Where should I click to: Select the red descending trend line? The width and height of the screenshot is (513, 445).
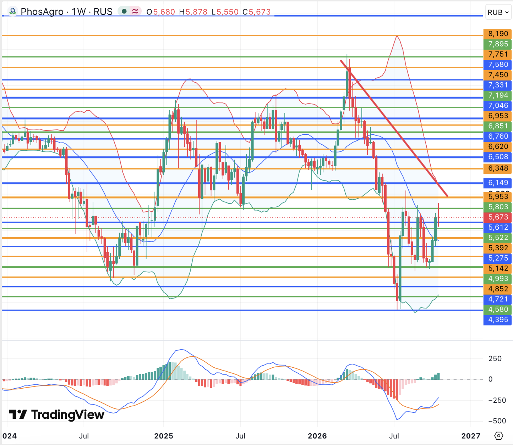click(394, 128)
